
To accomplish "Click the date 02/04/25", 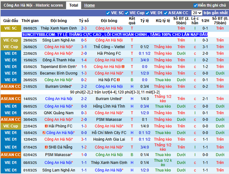I will click(x=30, y=155).
